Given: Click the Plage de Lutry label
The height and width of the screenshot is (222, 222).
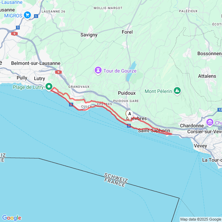Looking at the screenshot, I should coord(28,87).
